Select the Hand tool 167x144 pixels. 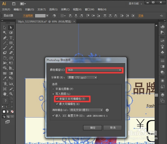coord(5,94)
